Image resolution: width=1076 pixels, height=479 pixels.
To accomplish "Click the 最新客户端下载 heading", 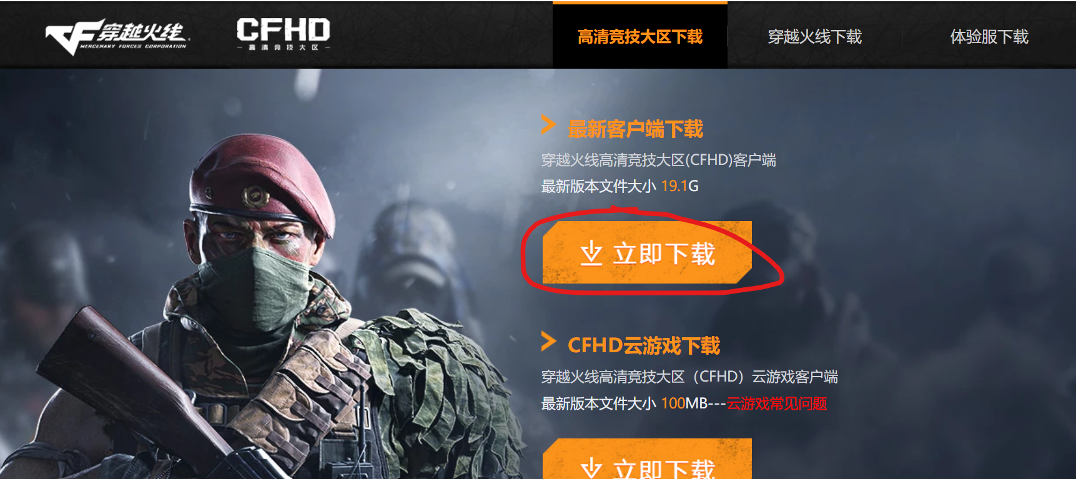I will coord(635,129).
